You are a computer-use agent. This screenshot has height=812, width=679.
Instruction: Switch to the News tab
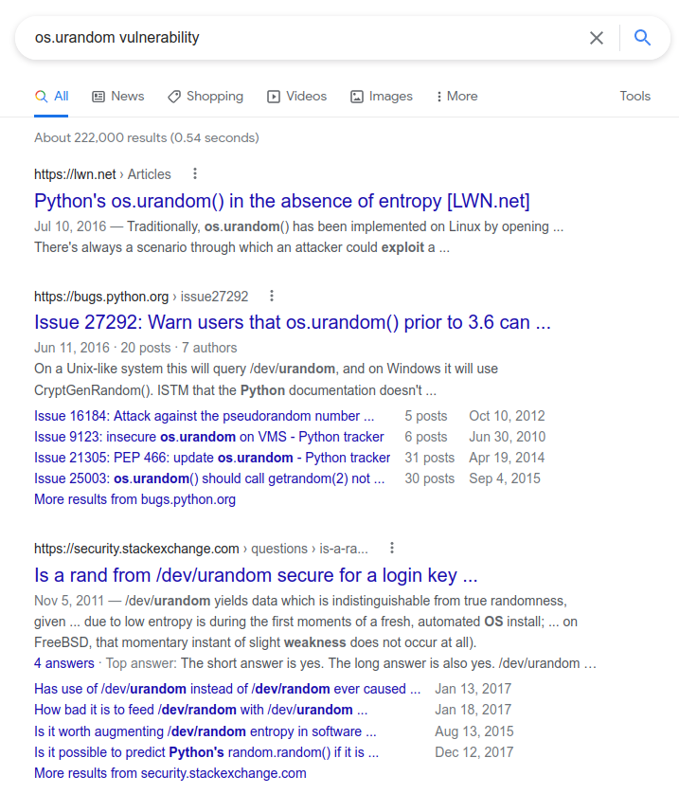[118, 97]
